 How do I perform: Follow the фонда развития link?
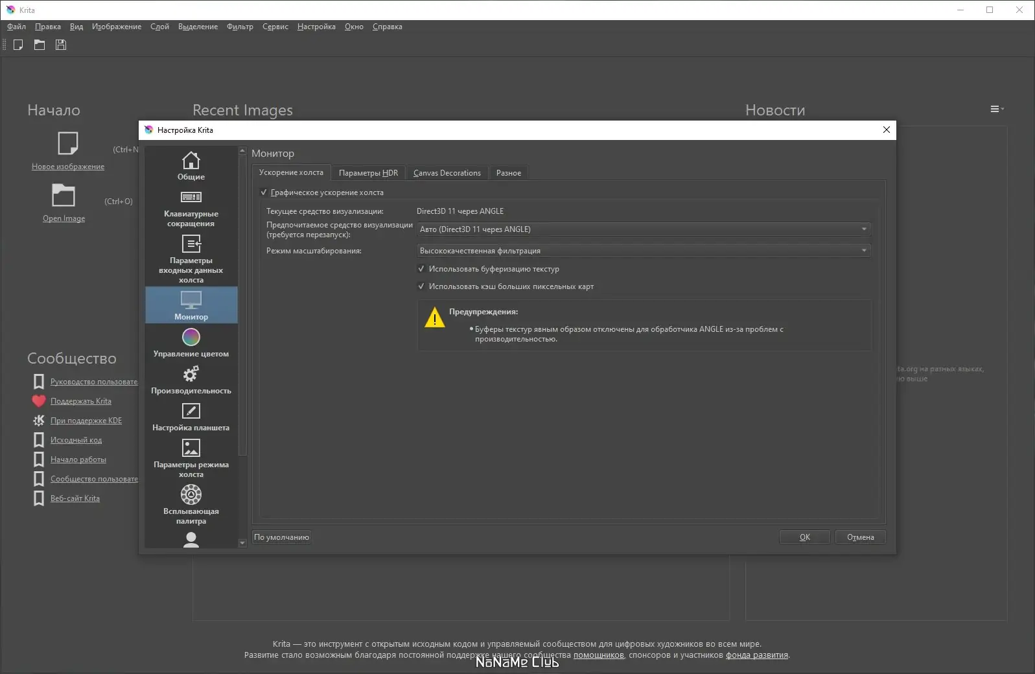(x=757, y=655)
